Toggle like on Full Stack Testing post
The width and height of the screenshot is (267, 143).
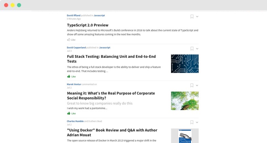[x=71, y=77]
